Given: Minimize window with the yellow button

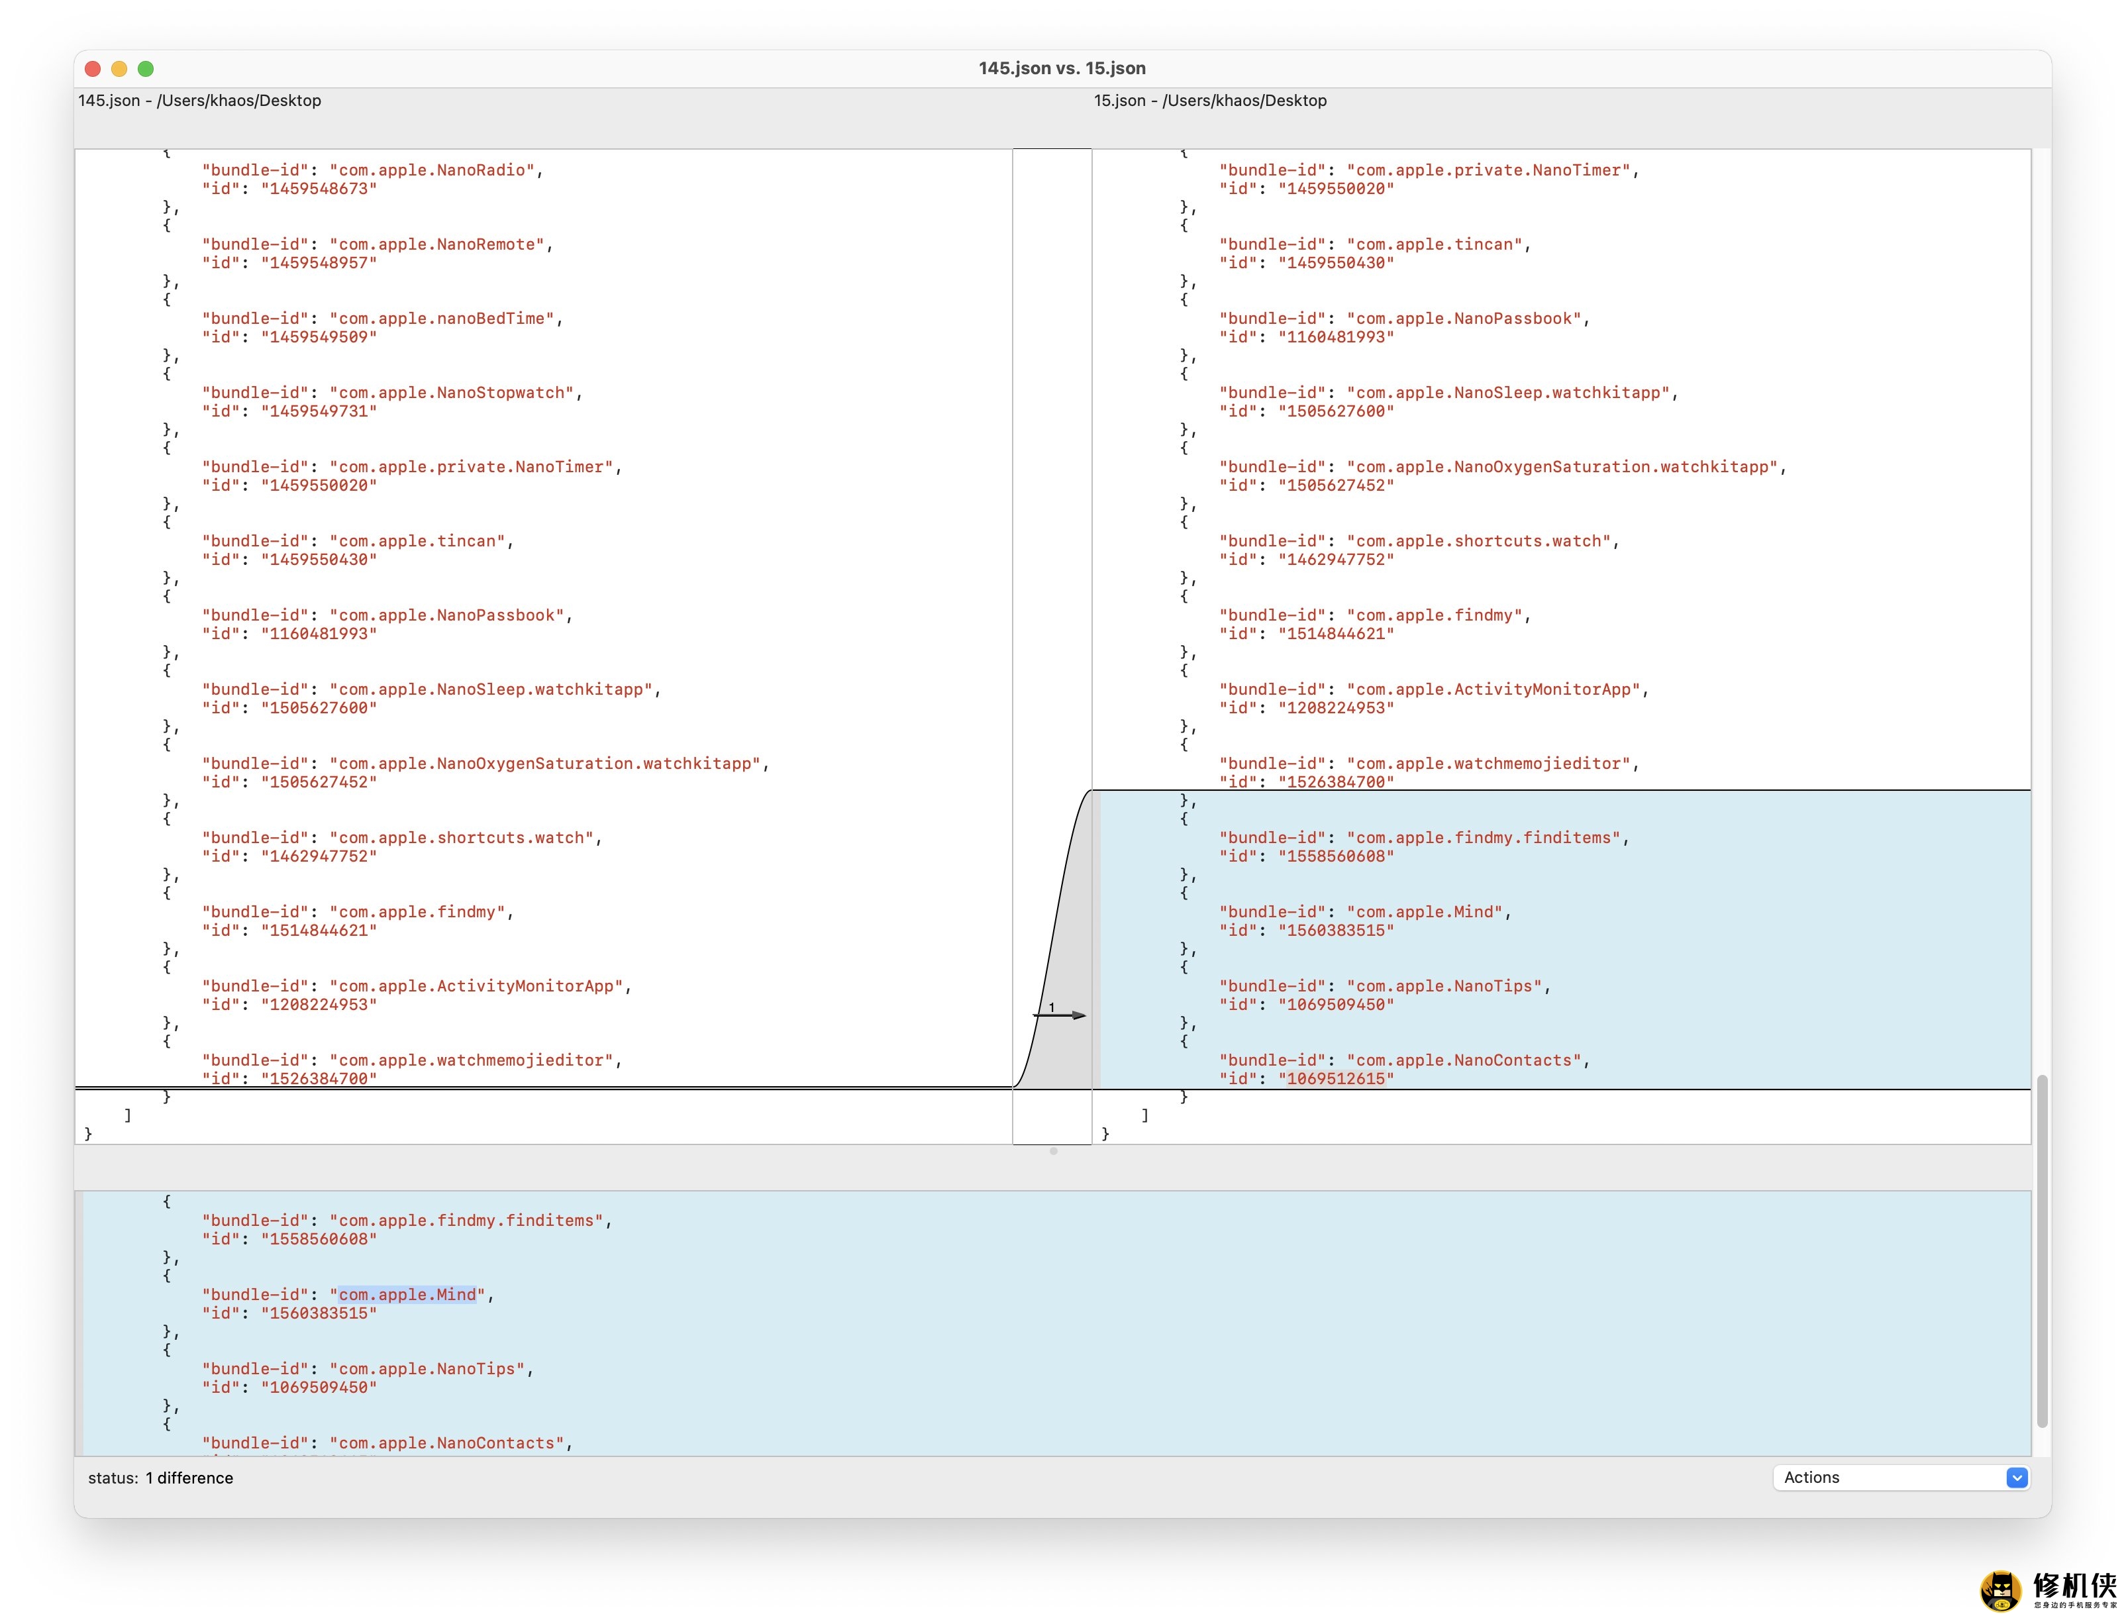Looking at the screenshot, I should click(119, 68).
